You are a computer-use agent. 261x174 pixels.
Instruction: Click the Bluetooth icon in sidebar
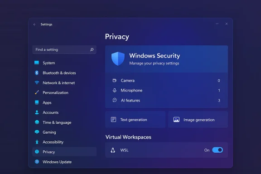click(x=37, y=73)
